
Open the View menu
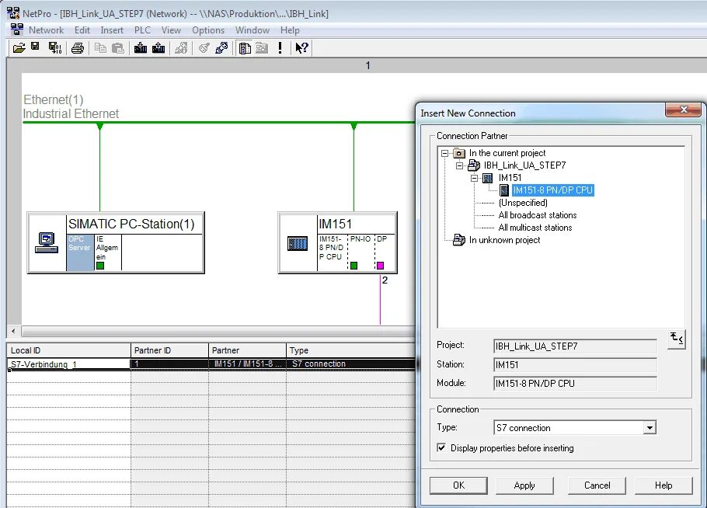[171, 30]
